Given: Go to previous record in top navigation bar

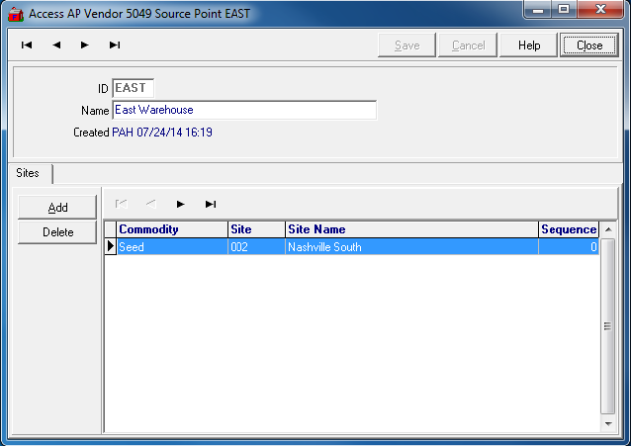Looking at the screenshot, I should tap(56, 45).
